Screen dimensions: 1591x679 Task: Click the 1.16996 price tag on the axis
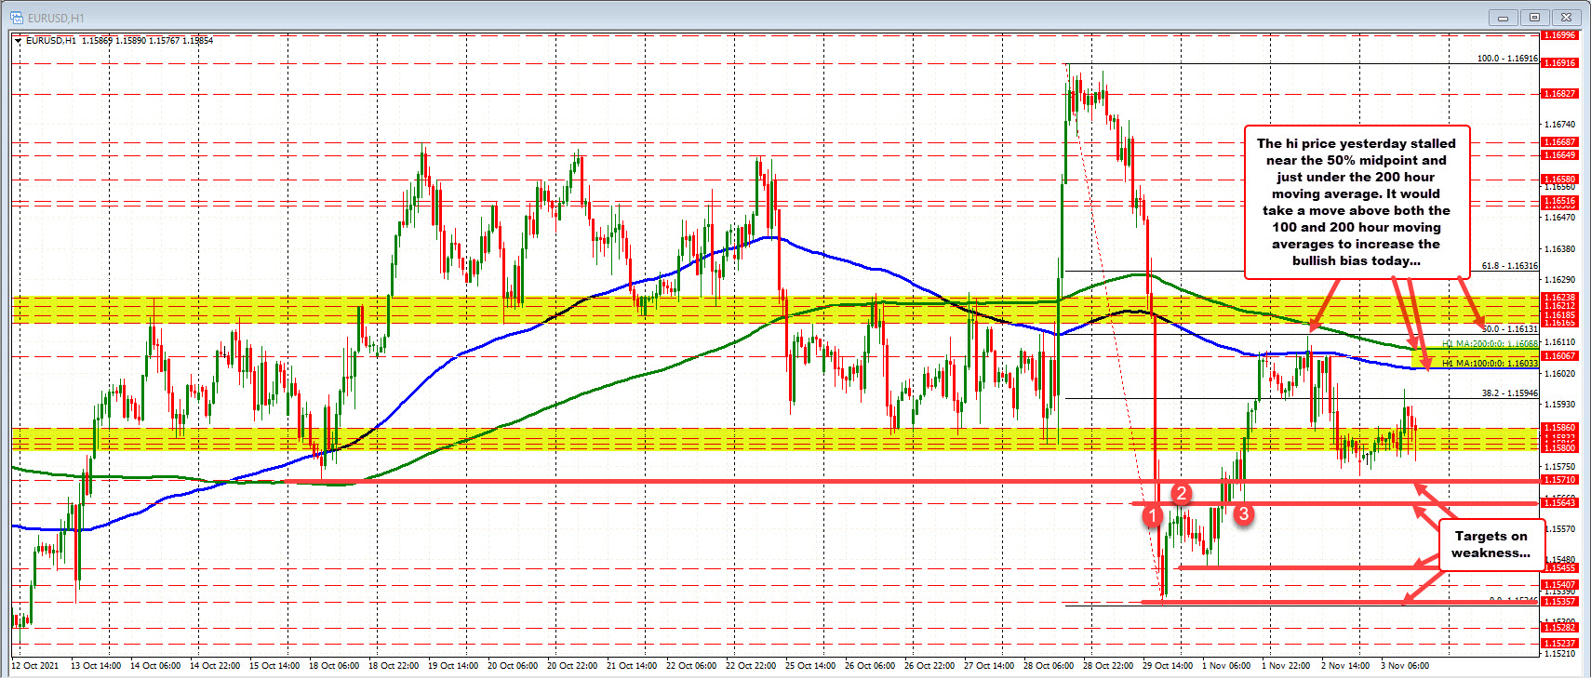1560,35
